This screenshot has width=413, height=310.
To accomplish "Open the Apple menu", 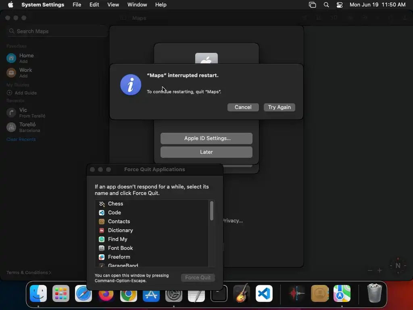I will pos(10,5).
